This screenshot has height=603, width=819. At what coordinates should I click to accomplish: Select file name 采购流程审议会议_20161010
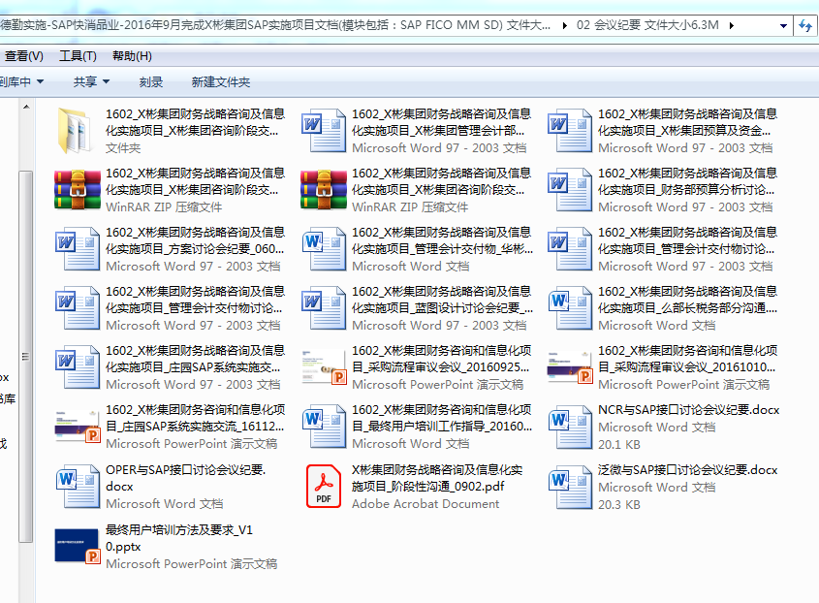(x=687, y=359)
